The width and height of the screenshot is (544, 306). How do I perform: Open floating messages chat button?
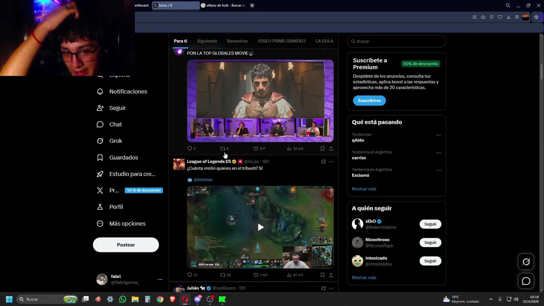click(x=526, y=281)
